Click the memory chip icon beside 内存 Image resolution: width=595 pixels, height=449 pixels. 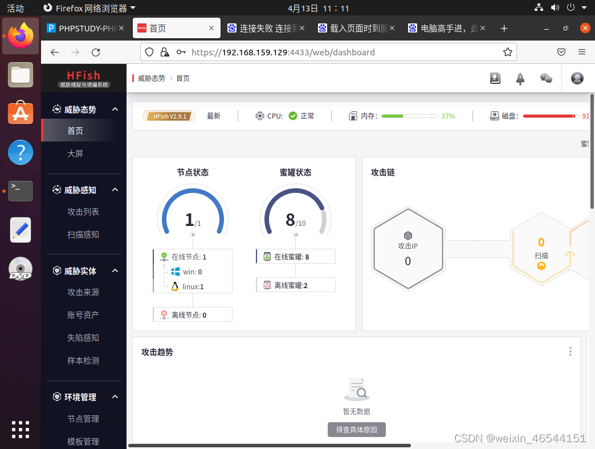(x=353, y=116)
